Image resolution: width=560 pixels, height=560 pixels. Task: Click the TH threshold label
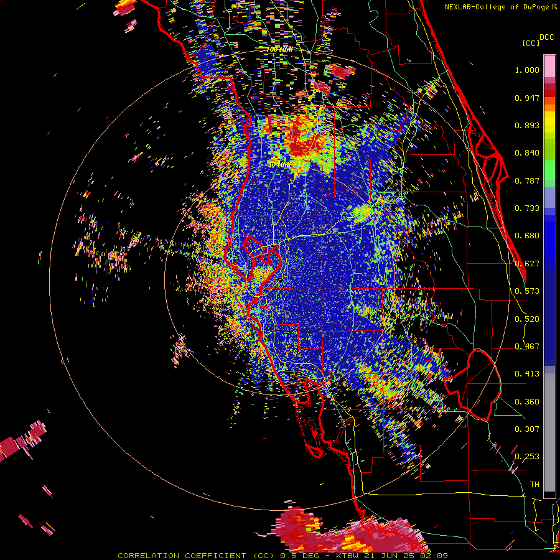534,485
